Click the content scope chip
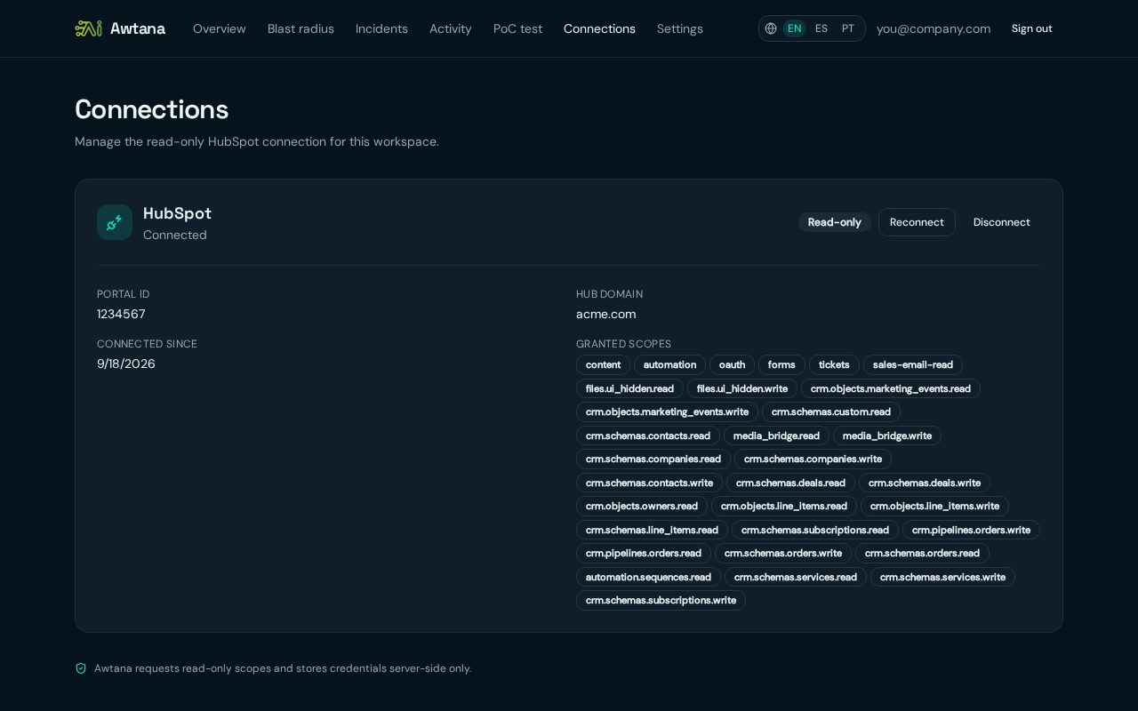 click(x=604, y=364)
